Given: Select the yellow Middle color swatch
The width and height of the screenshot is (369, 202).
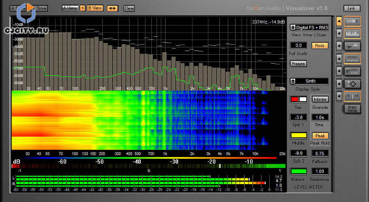Looking at the screenshot, I should click(x=298, y=135).
